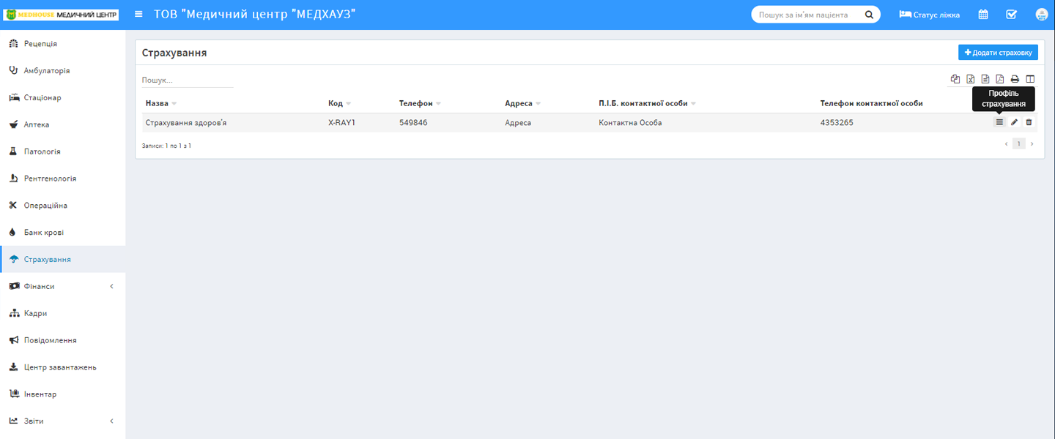Go to the previous table page
Viewport: 1055px width, 439px height.
(x=1006, y=144)
